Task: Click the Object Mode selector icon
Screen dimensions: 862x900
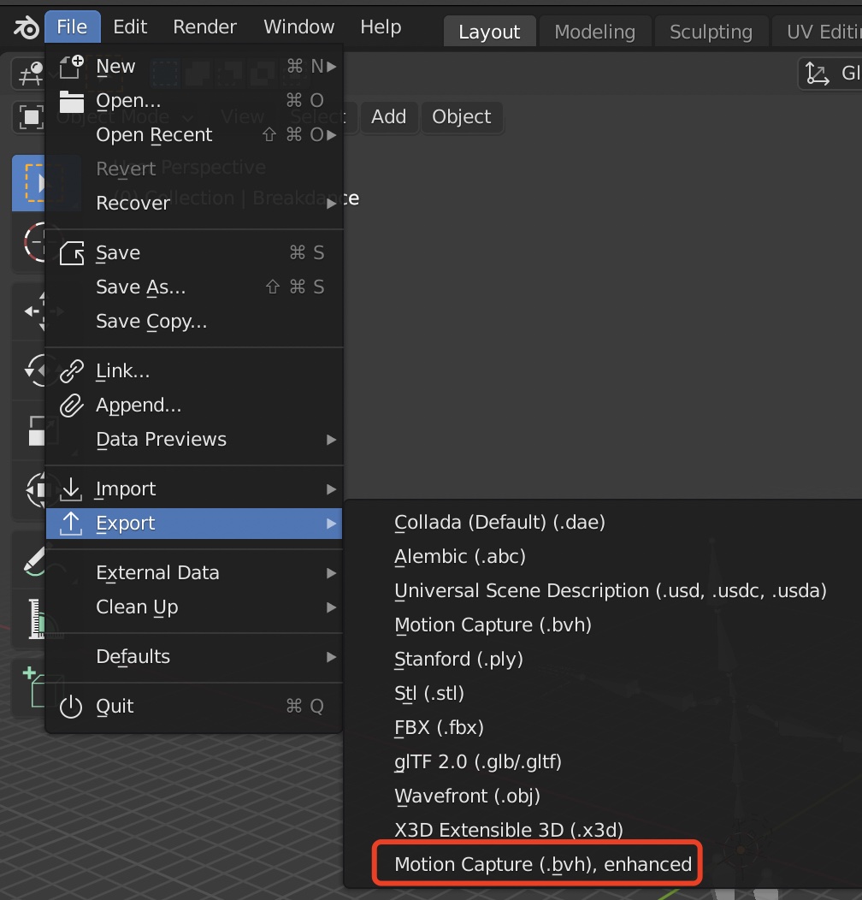Action: (31, 117)
